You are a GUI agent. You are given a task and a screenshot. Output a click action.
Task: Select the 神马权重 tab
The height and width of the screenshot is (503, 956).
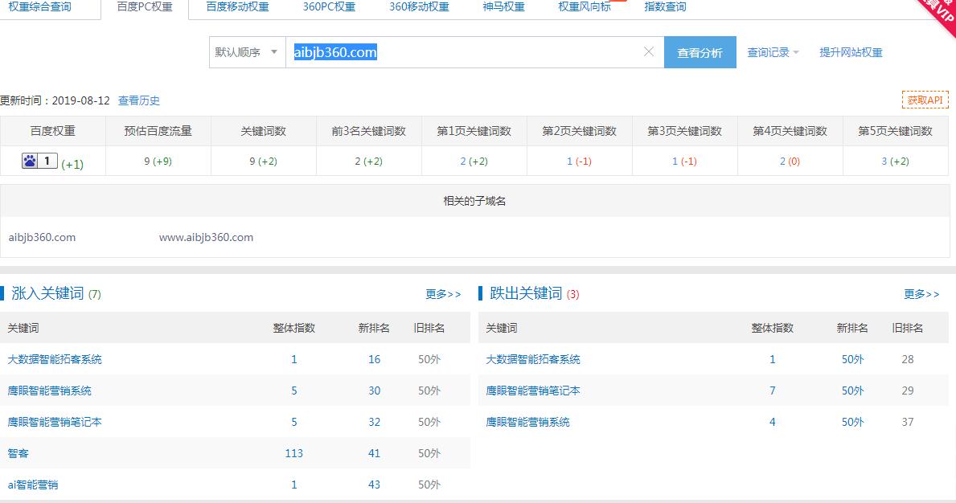click(503, 6)
